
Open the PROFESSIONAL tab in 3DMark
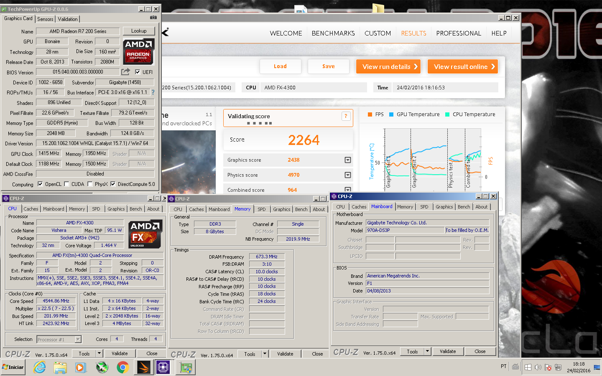coord(459,33)
